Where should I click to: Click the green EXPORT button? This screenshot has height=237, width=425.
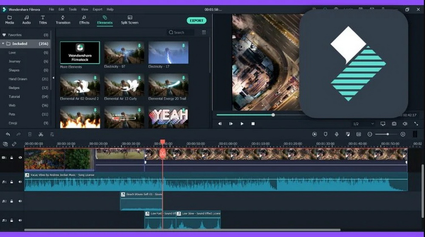(196, 20)
